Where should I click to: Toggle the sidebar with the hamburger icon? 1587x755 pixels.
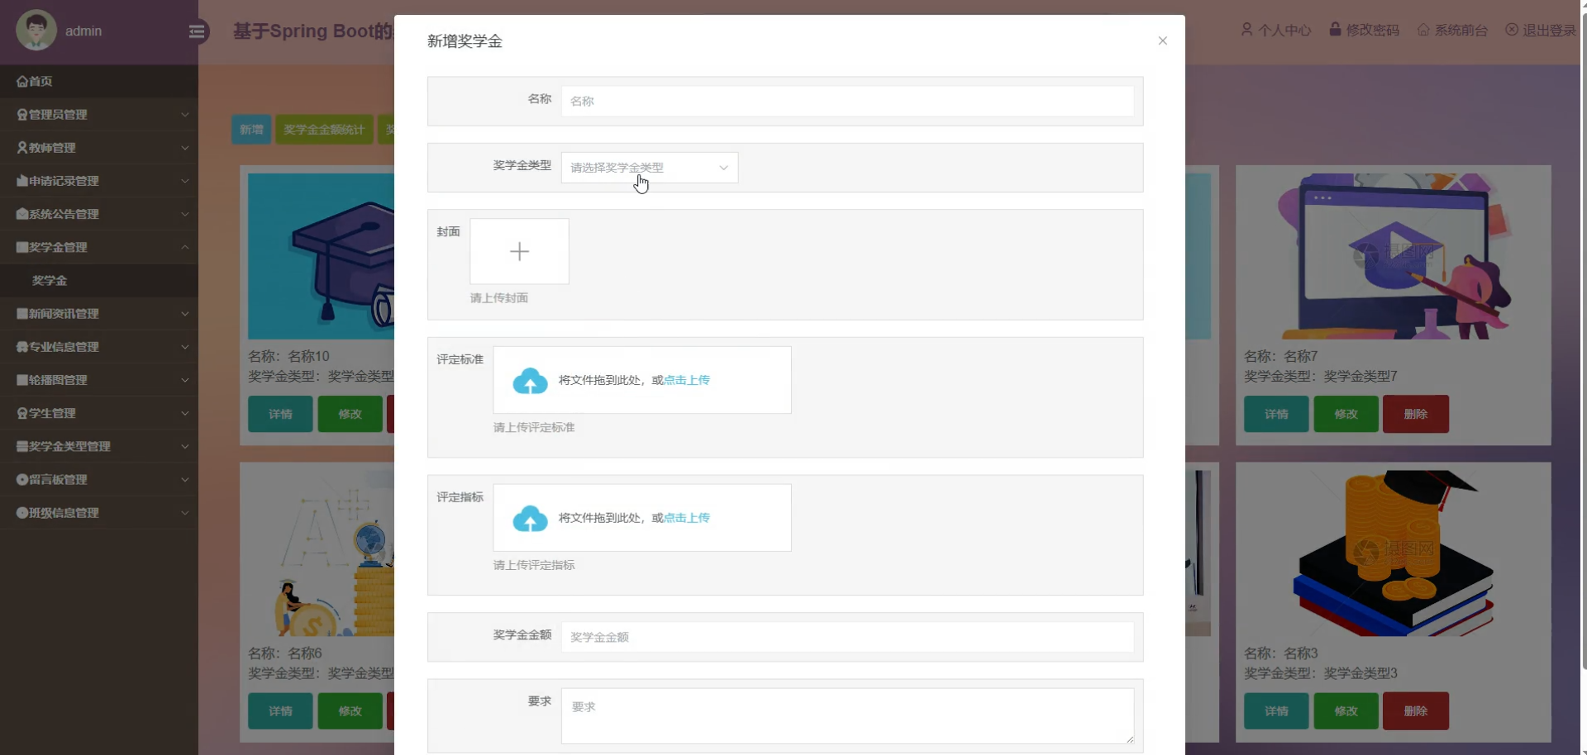tap(197, 31)
